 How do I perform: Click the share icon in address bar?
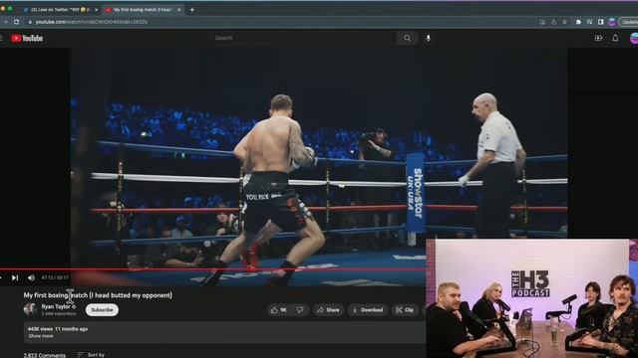(x=554, y=22)
